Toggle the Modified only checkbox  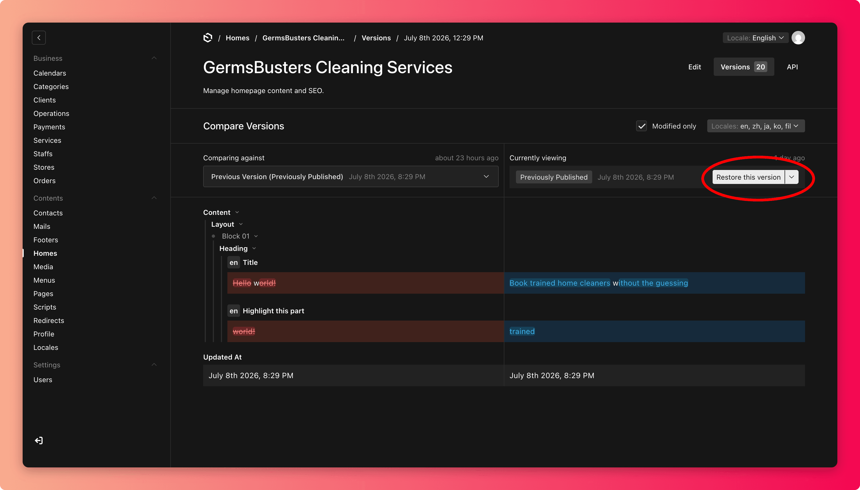(x=641, y=126)
